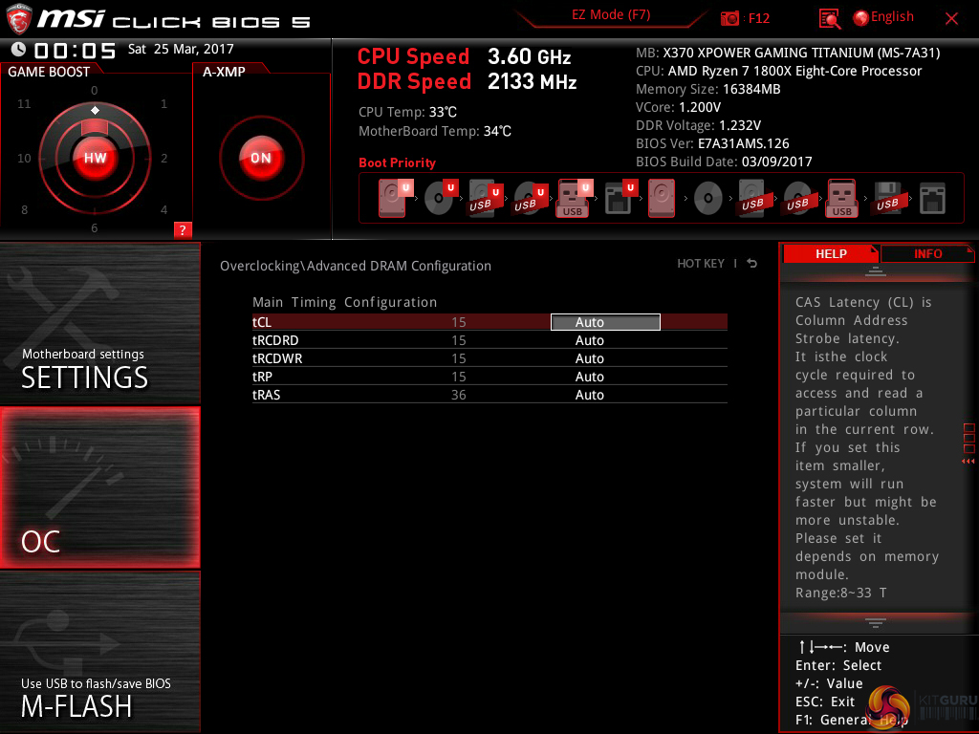This screenshot has width=979, height=734.
Task: Click the CPU Speed 3.60 GHz readout
Action: 464,56
